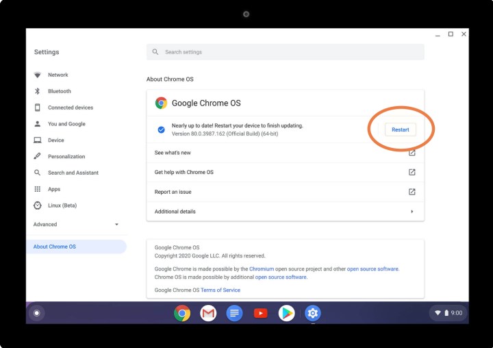Image resolution: width=493 pixels, height=348 pixels.
Task: Click the person icon beside You and Google
Action: pos(38,124)
